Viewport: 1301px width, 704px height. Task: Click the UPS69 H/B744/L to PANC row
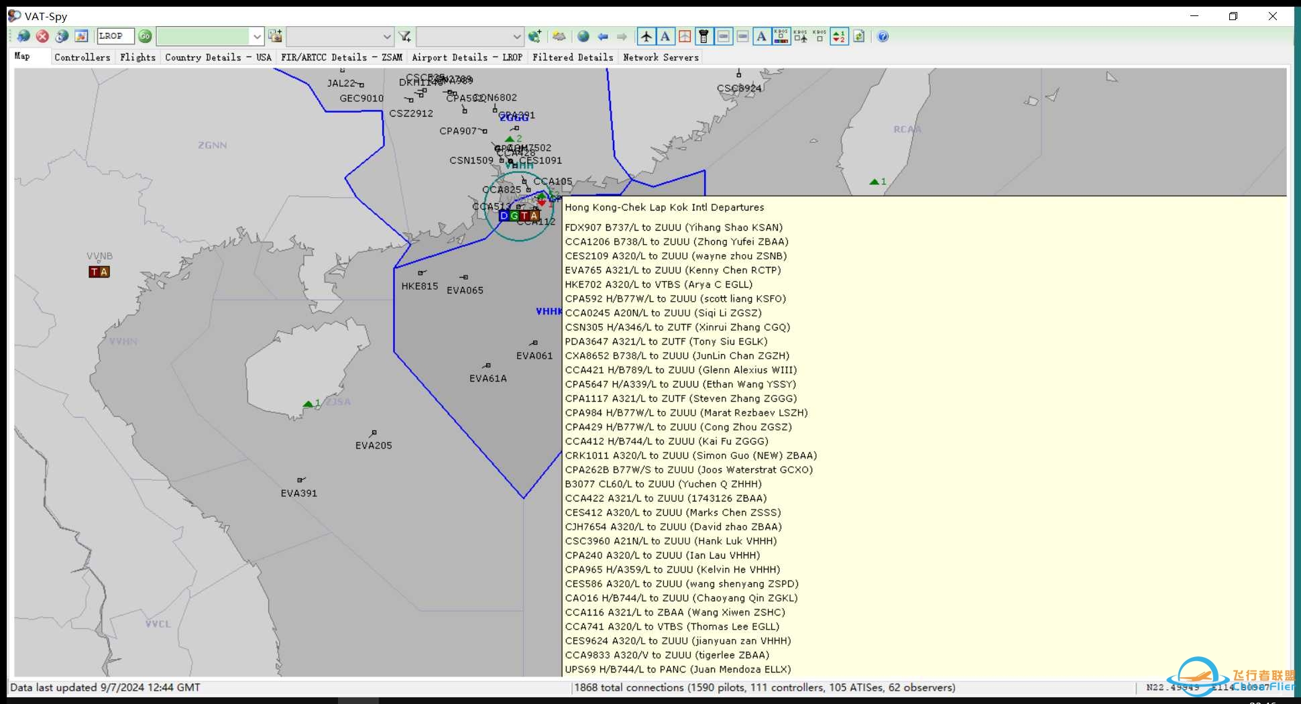pos(677,669)
